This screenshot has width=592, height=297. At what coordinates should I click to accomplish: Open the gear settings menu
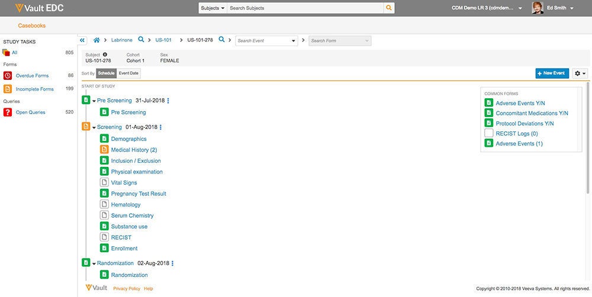tap(580, 73)
